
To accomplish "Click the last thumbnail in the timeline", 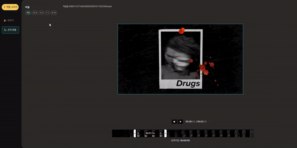I will pos(251,133).
